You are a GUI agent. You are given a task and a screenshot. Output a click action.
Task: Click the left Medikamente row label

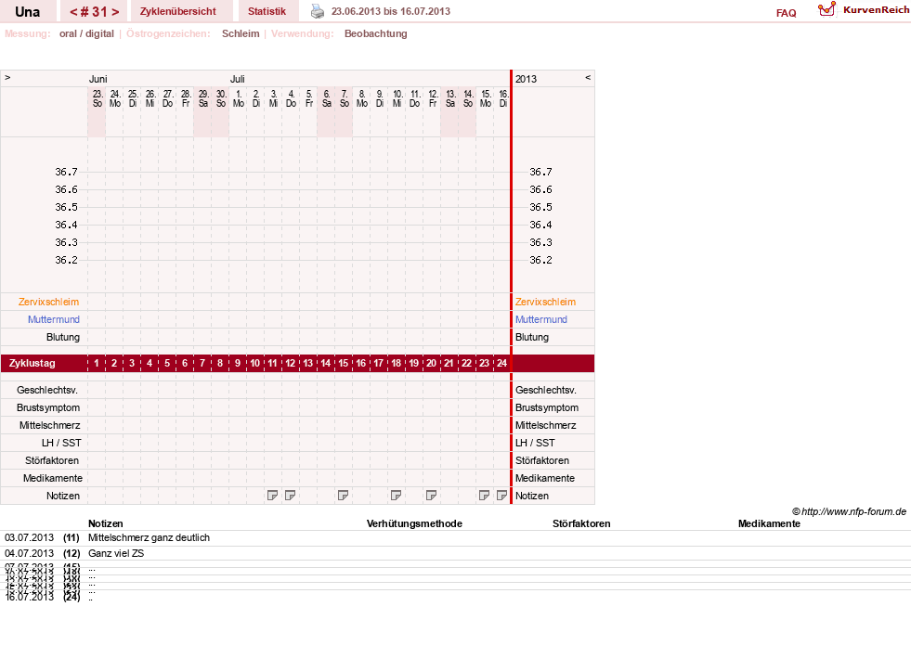52,478
